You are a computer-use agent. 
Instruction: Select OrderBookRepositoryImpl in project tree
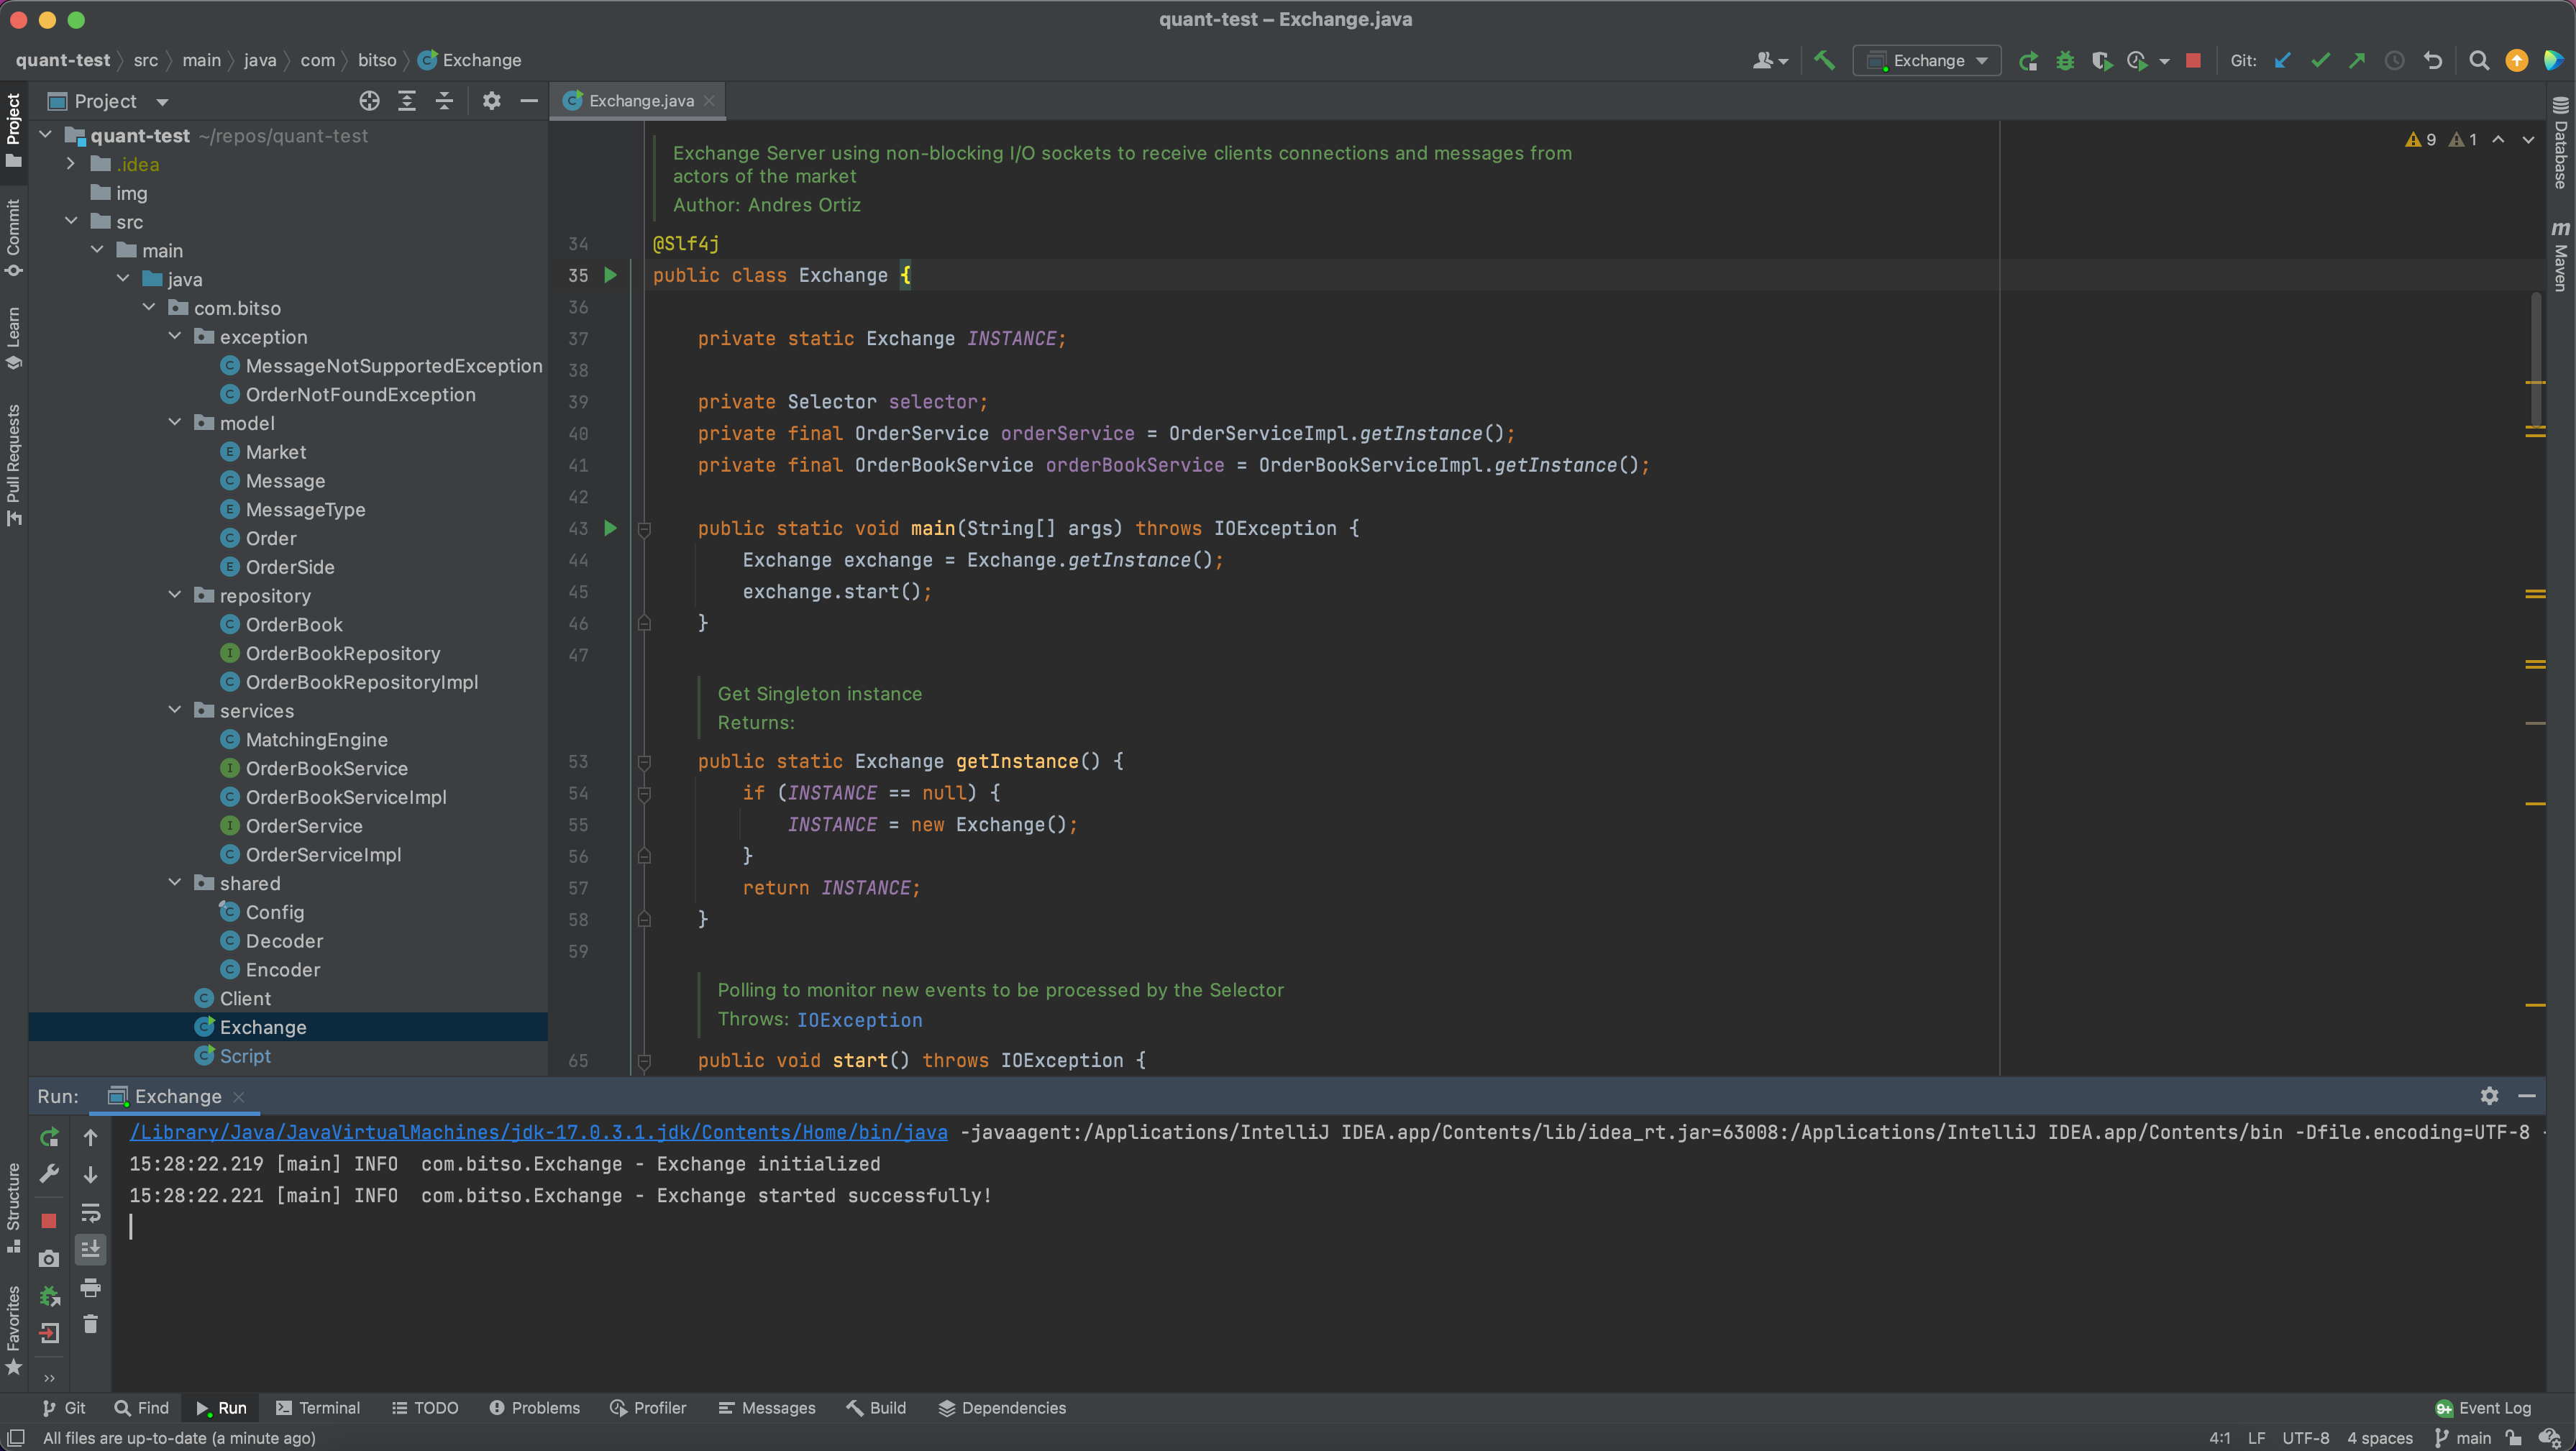pos(361,682)
